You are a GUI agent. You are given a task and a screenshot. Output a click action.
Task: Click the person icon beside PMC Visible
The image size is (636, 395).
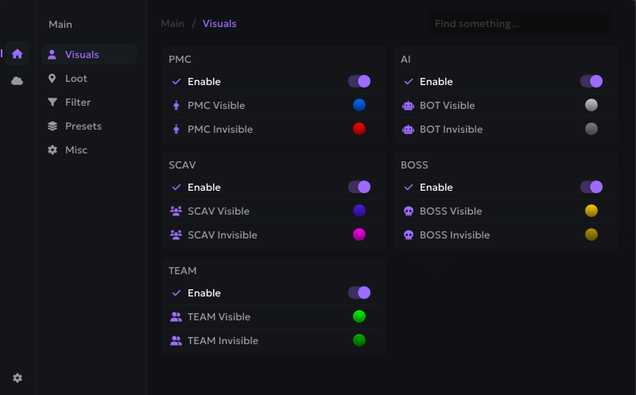(x=176, y=106)
